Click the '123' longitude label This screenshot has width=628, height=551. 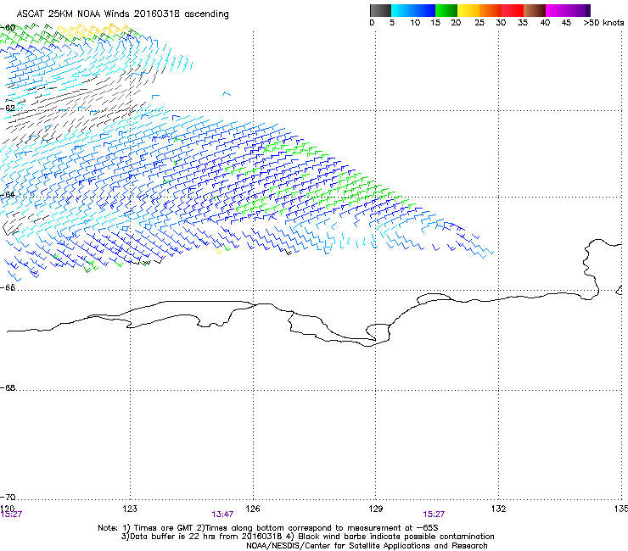130,509
